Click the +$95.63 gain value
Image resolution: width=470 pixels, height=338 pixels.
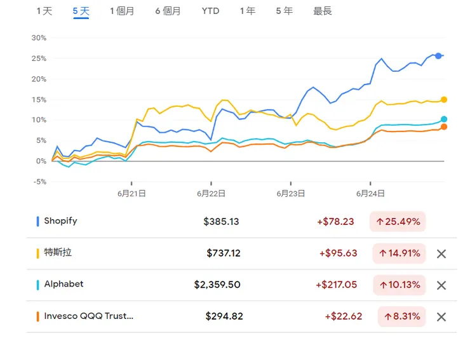point(338,253)
